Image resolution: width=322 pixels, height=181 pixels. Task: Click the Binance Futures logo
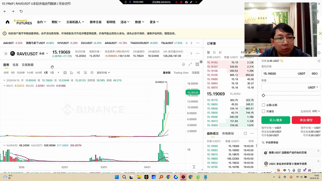pos(23,22)
